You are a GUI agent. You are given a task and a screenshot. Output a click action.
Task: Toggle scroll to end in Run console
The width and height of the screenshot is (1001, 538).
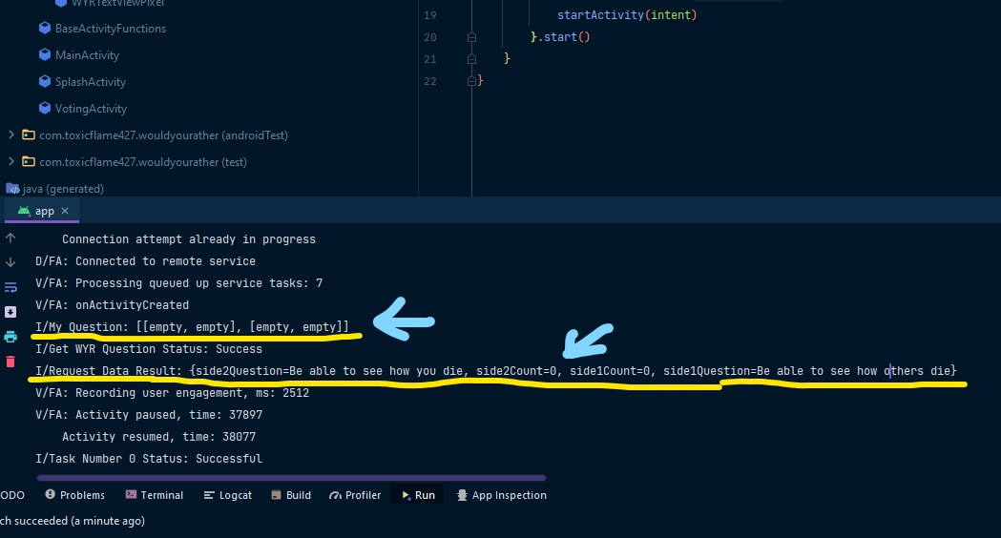point(10,311)
